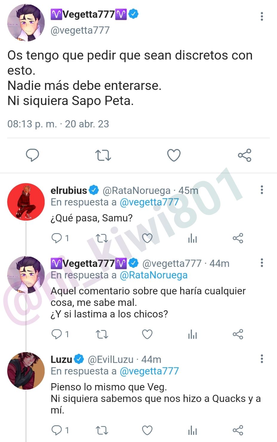This screenshot has width=277, height=442.
Task: Open more options on Luzu's reply
Action: (262, 359)
